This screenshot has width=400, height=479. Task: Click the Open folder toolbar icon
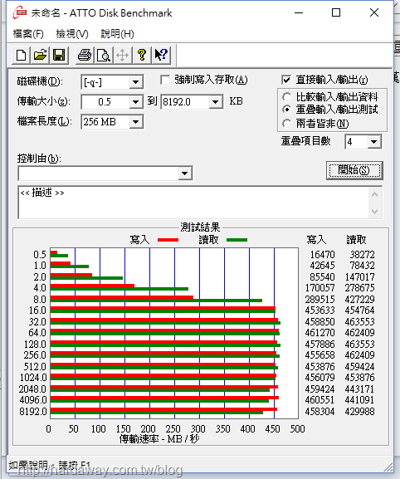point(40,56)
